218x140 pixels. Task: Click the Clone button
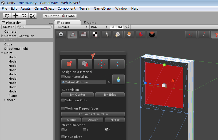(x=71, y=120)
